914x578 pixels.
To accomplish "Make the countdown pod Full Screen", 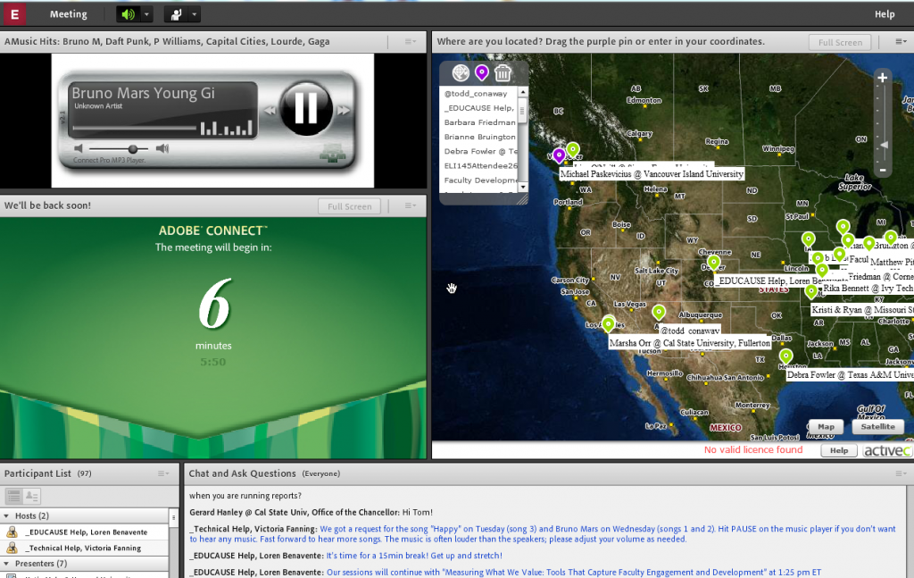I will tap(349, 206).
